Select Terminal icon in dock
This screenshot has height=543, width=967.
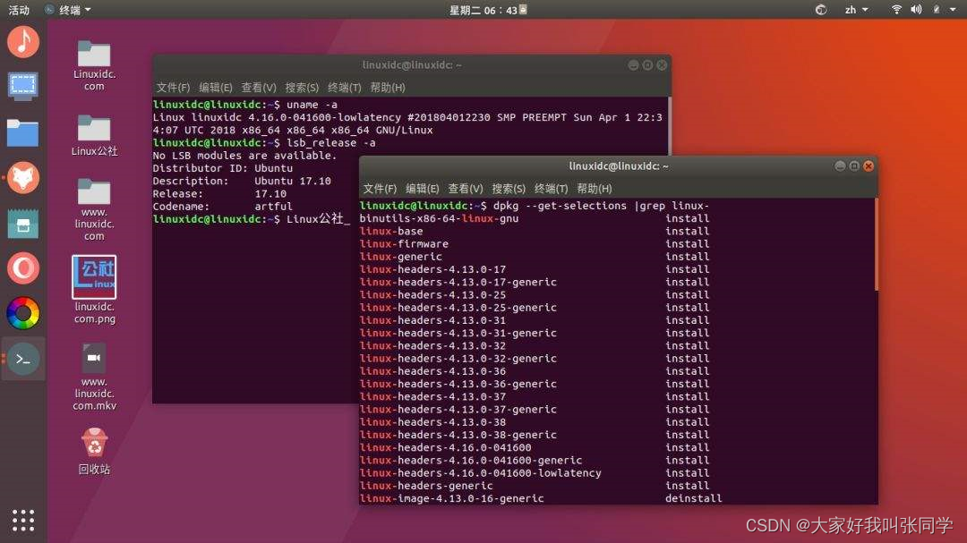22,359
